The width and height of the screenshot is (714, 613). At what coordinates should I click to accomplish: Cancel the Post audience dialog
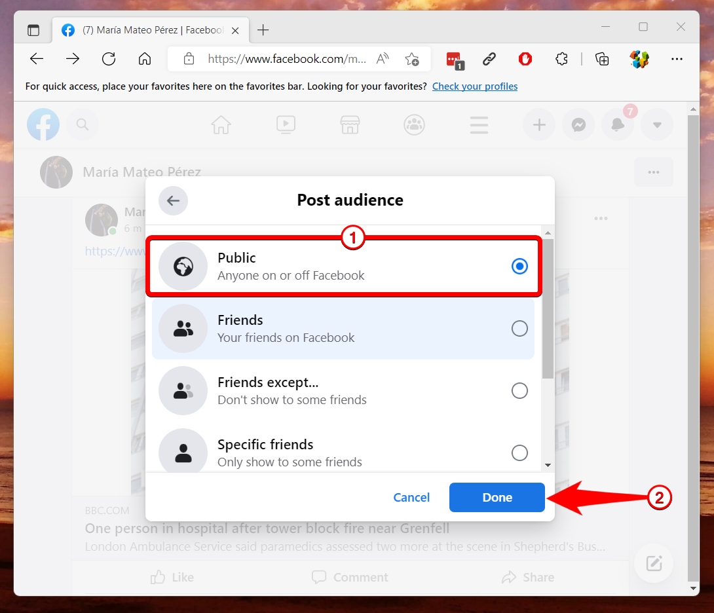(x=411, y=497)
